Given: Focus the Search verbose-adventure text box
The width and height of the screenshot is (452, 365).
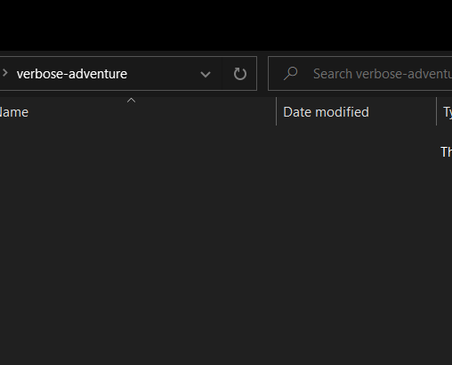Looking at the screenshot, I should [360, 74].
